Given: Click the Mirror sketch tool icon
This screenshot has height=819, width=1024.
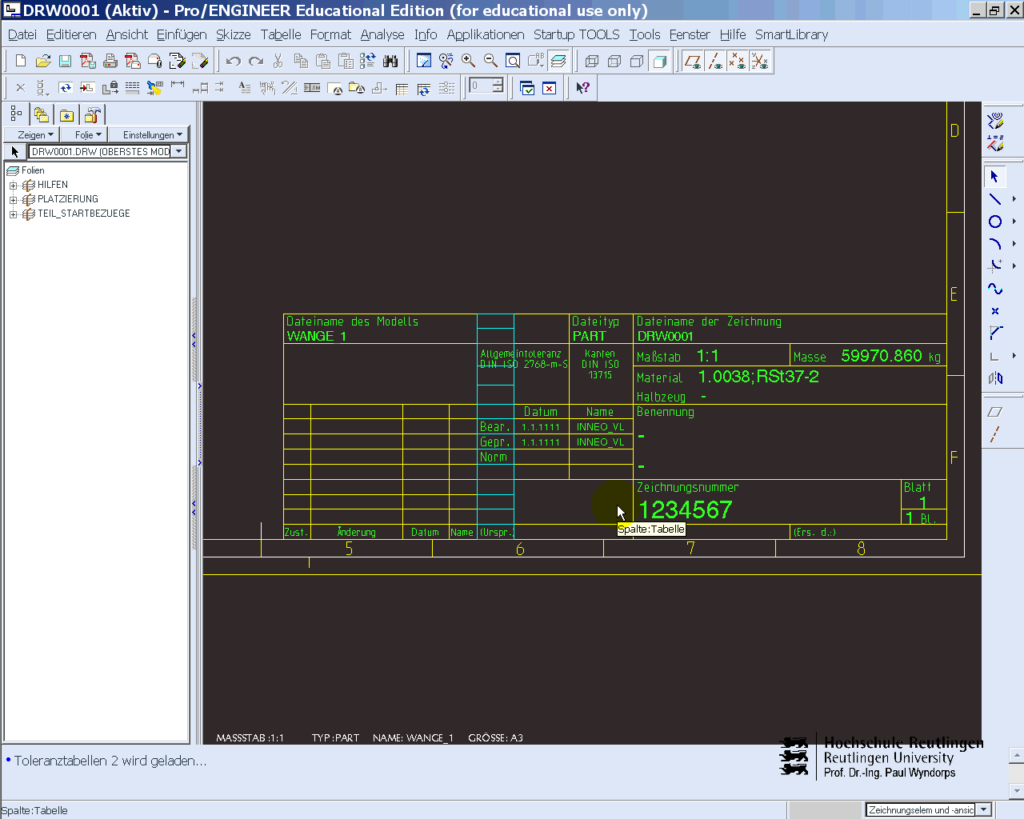Looking at the screenshot, I should [995, 378].
